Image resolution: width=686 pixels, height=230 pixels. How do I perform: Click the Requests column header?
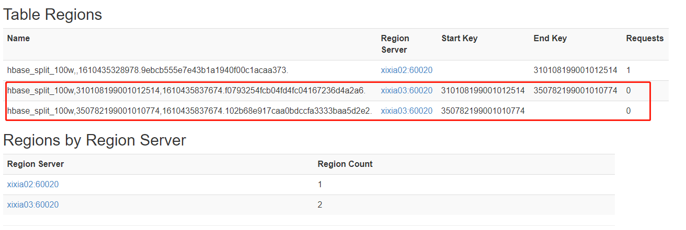tap(644, 38)
